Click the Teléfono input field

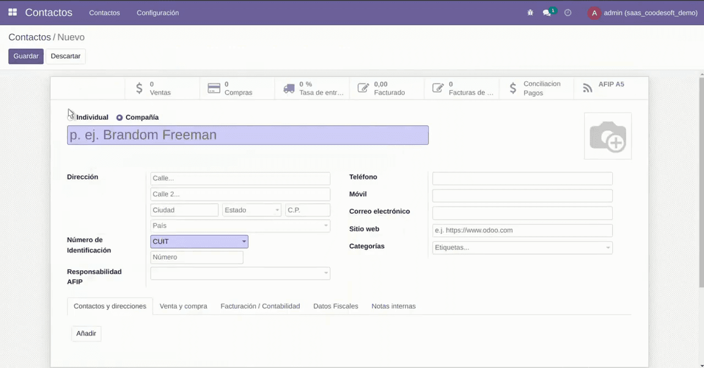coord(522,179)
